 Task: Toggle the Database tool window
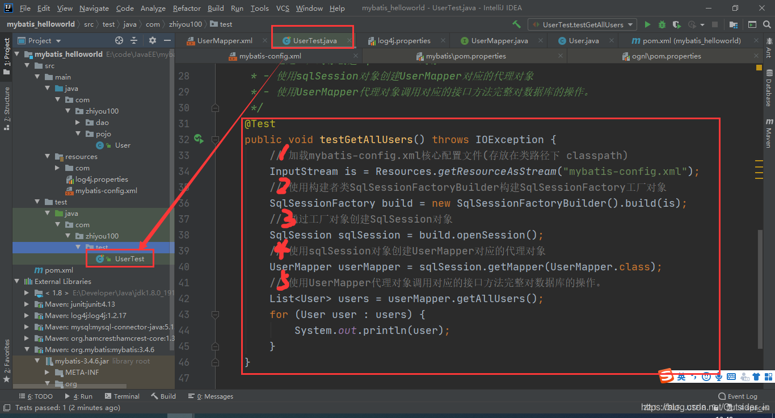pyautogui.click(x=769, y=89)
